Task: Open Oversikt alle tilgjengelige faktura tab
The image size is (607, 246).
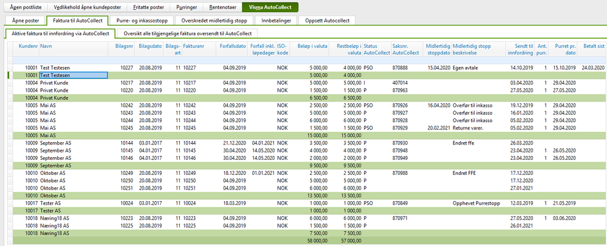Action: point(188,33)
